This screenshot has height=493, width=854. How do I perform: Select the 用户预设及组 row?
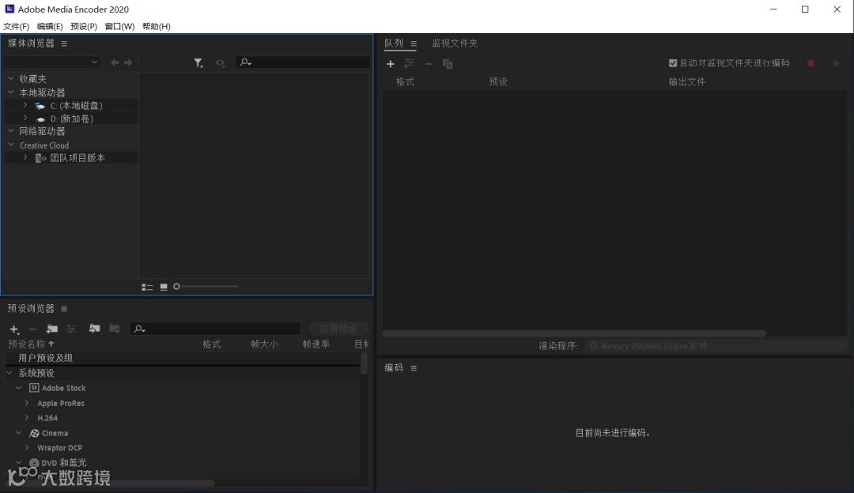(183, 358)
